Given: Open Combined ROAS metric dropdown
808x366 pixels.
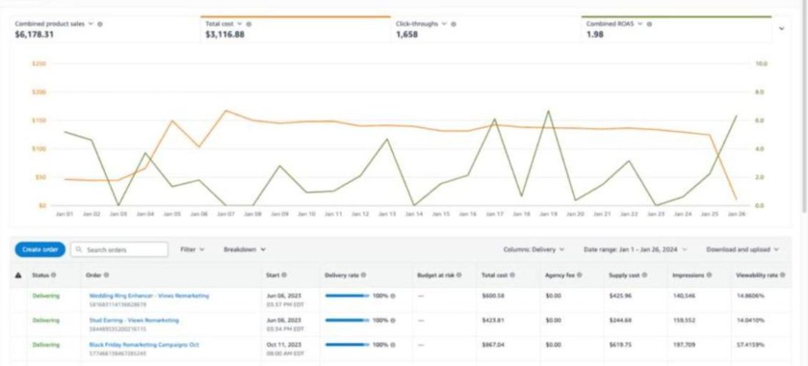Looking at the screenshot, I should tap(640, 24).
